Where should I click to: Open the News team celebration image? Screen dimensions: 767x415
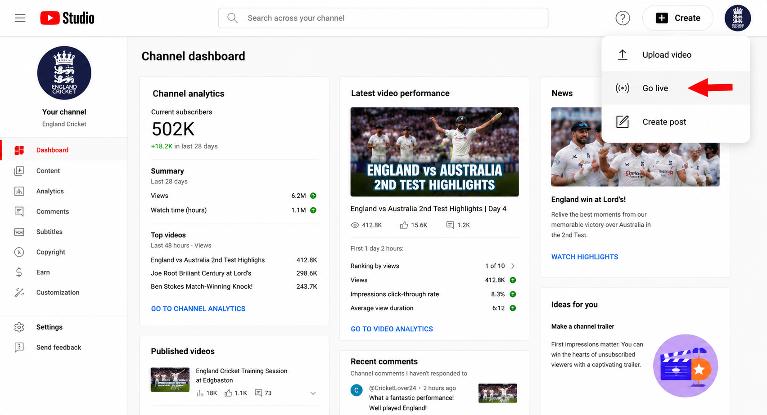[635, 147]
